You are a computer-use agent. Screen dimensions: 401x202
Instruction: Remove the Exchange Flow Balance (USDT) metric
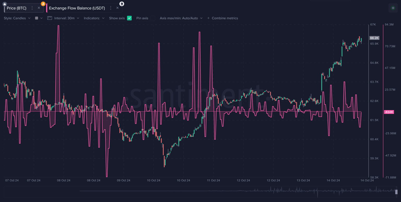click(x=117, y=8)
